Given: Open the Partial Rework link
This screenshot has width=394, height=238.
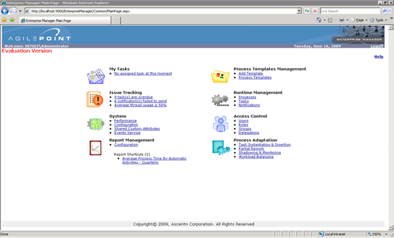Looking at the screenshot, I should tap(251, 148).
